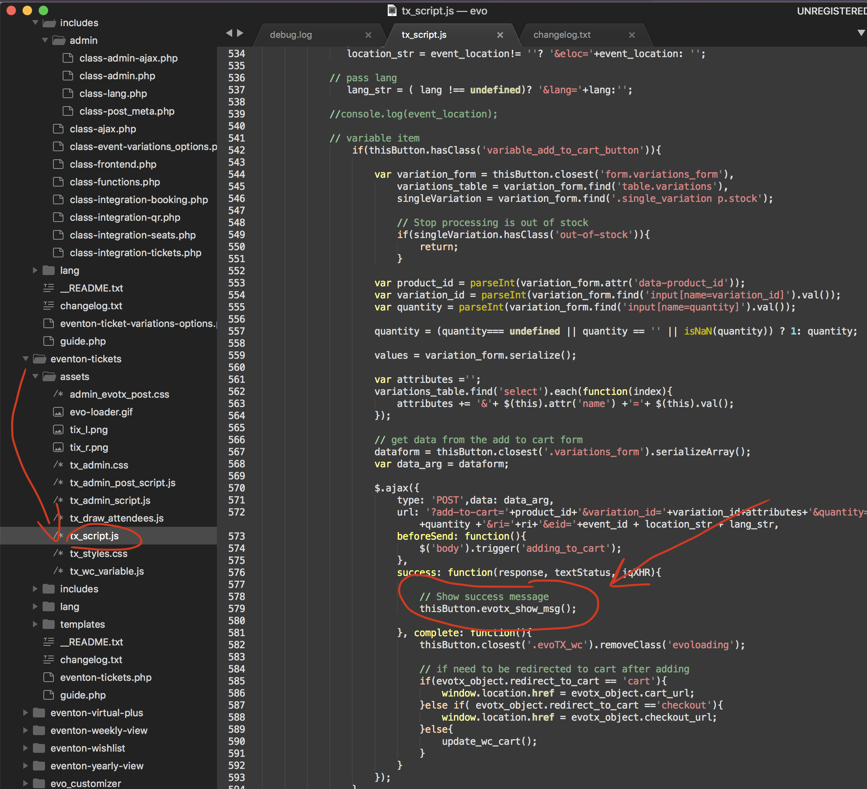Switch to the debug.log tab
Screen dimensions: 867x789
[x=291, y=35]
